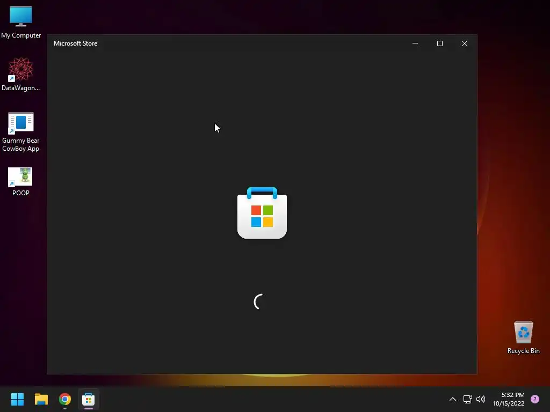
Task: Click the Microsoft Store title text
Action: [75, 43]
